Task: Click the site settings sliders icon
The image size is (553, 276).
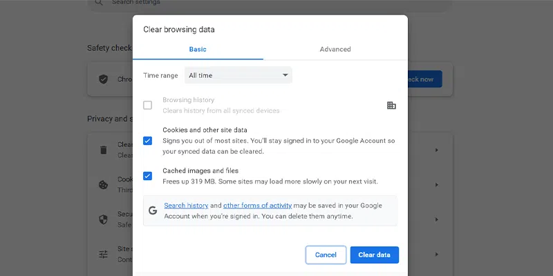Action: click(103, 254)
